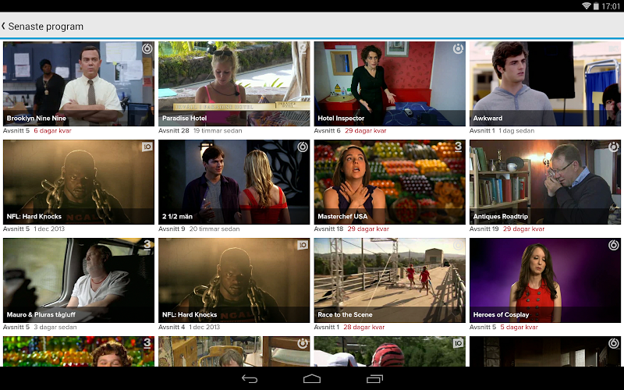Click channel 10 logo on NFL episode 4
The height and width of the screenshot is (390, 624).
tap(303, 245)
